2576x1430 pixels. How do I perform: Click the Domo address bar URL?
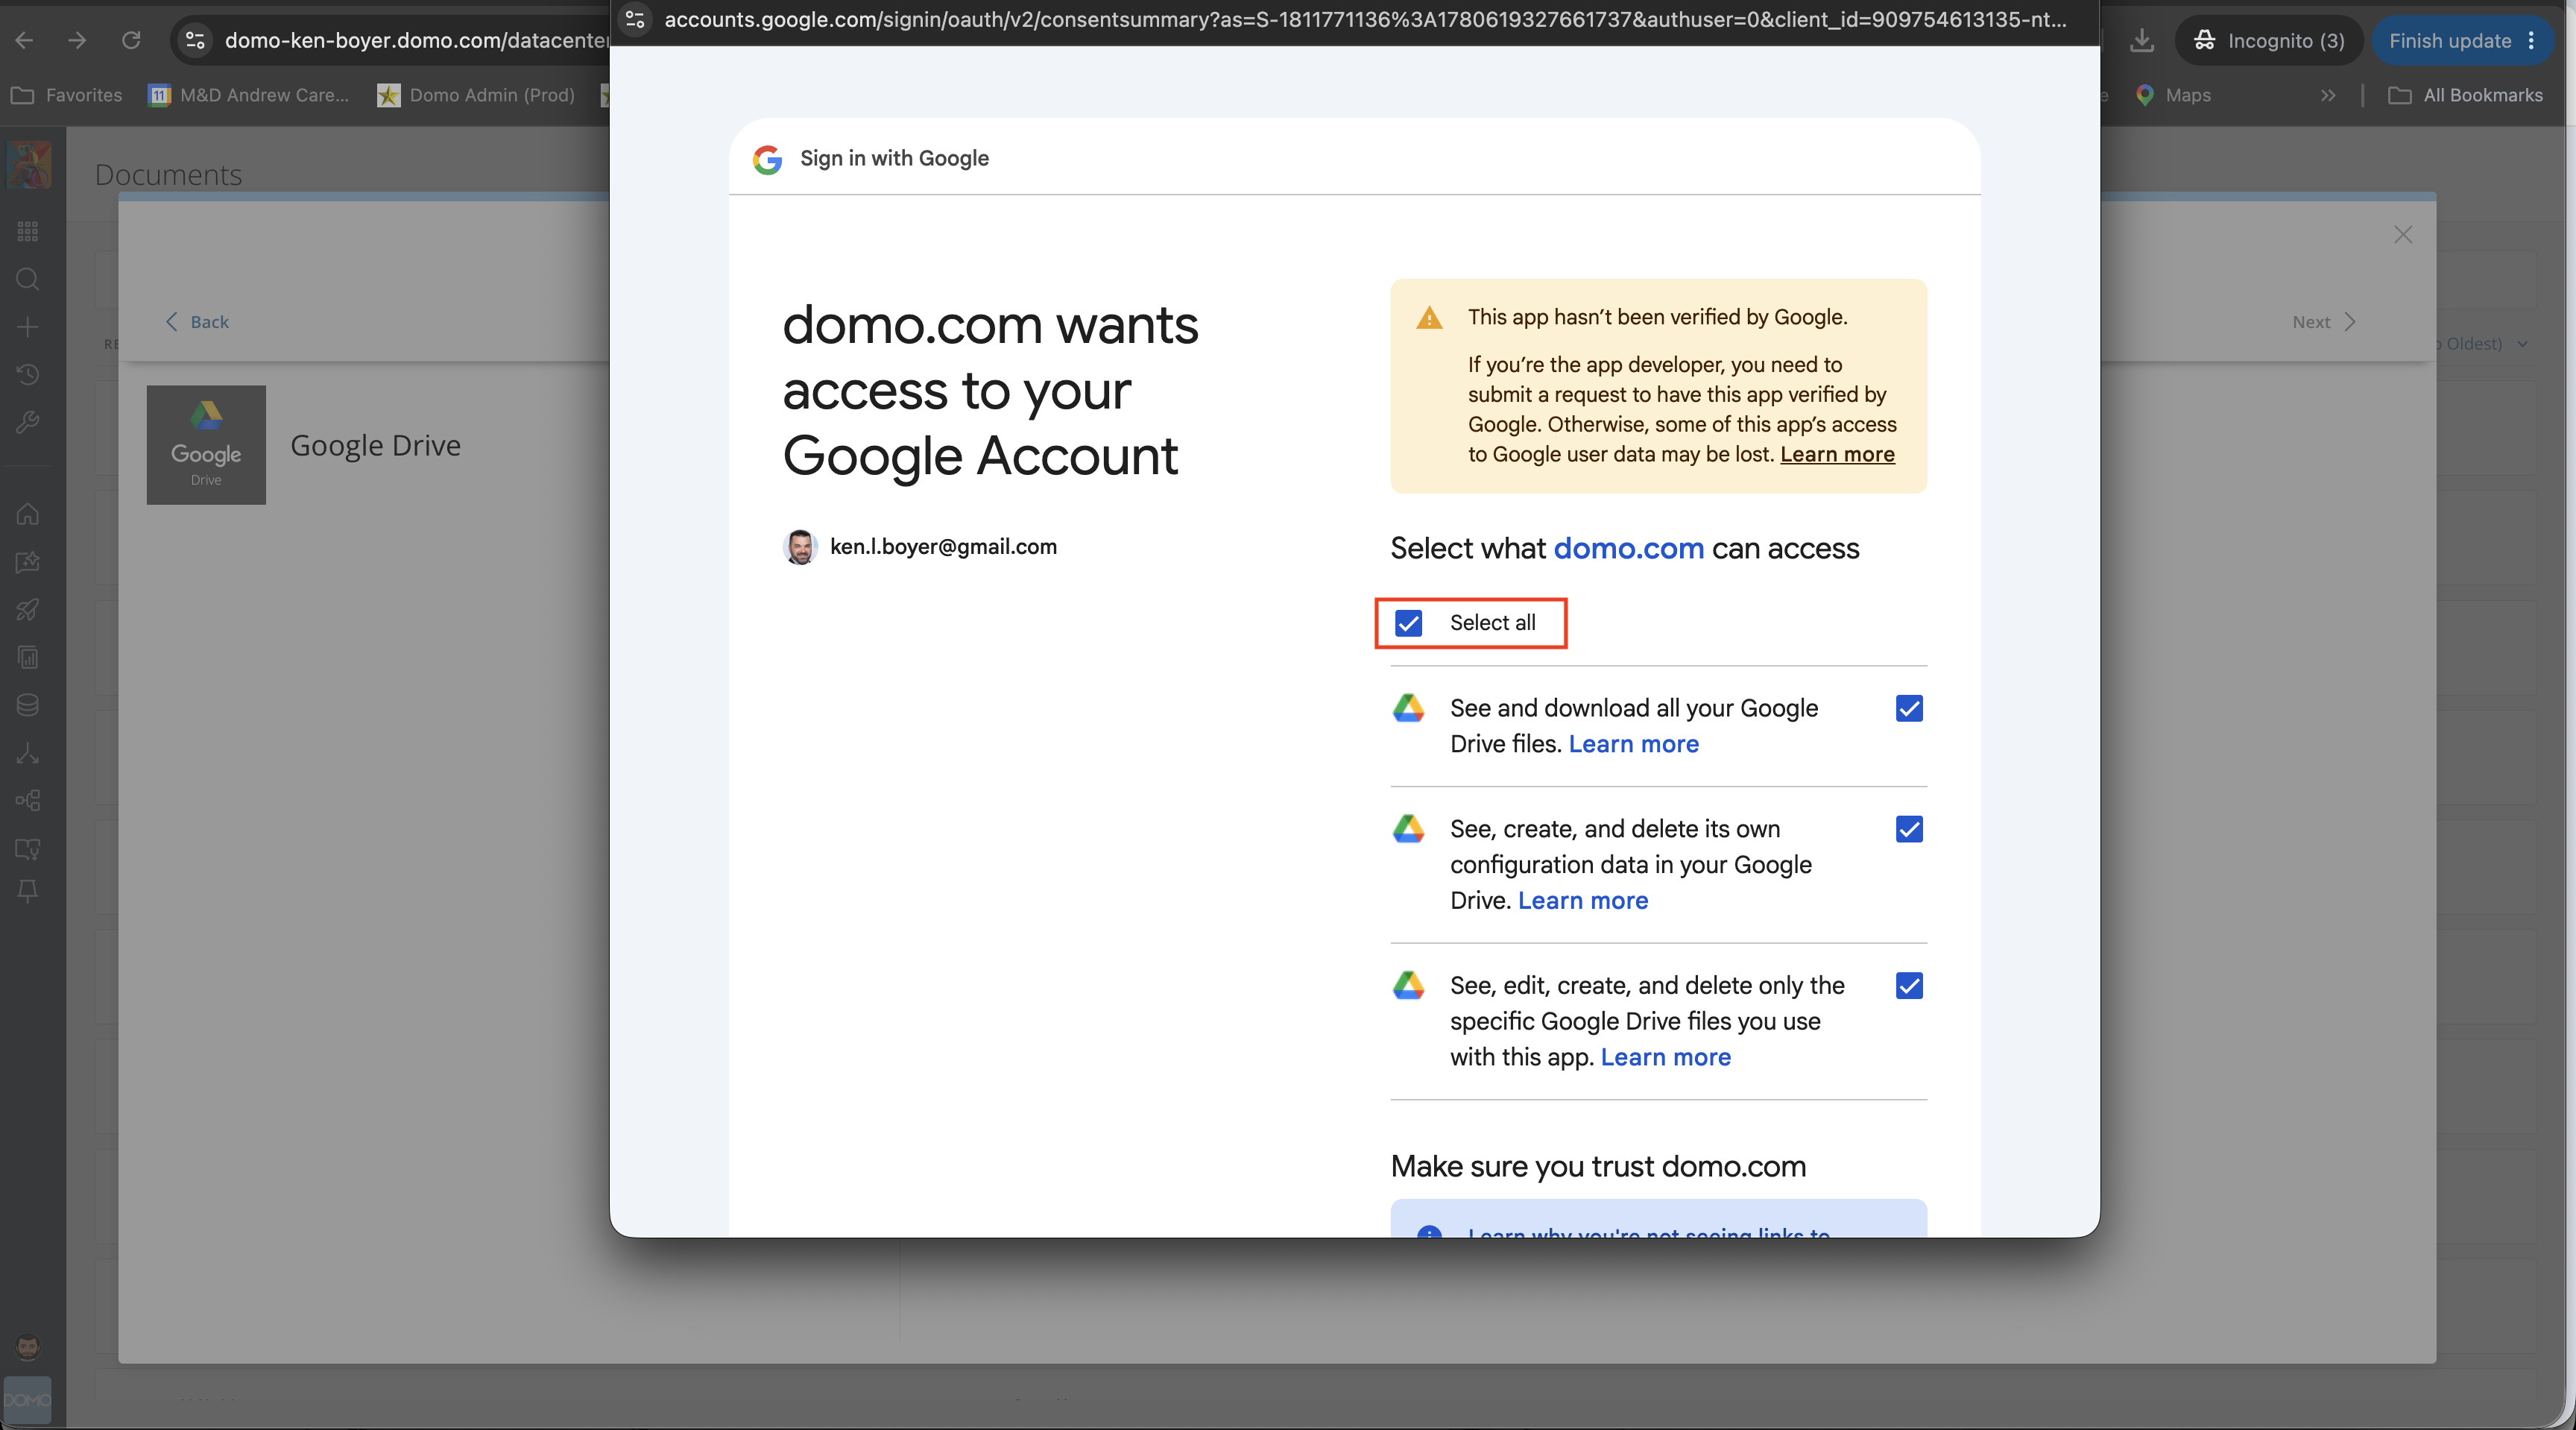416,40
